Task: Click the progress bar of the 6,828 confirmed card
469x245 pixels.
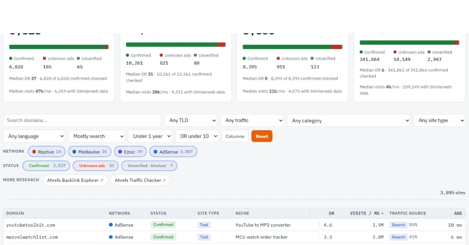Action: [59, 47]
